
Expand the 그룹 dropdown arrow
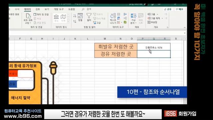click(157, 14)
